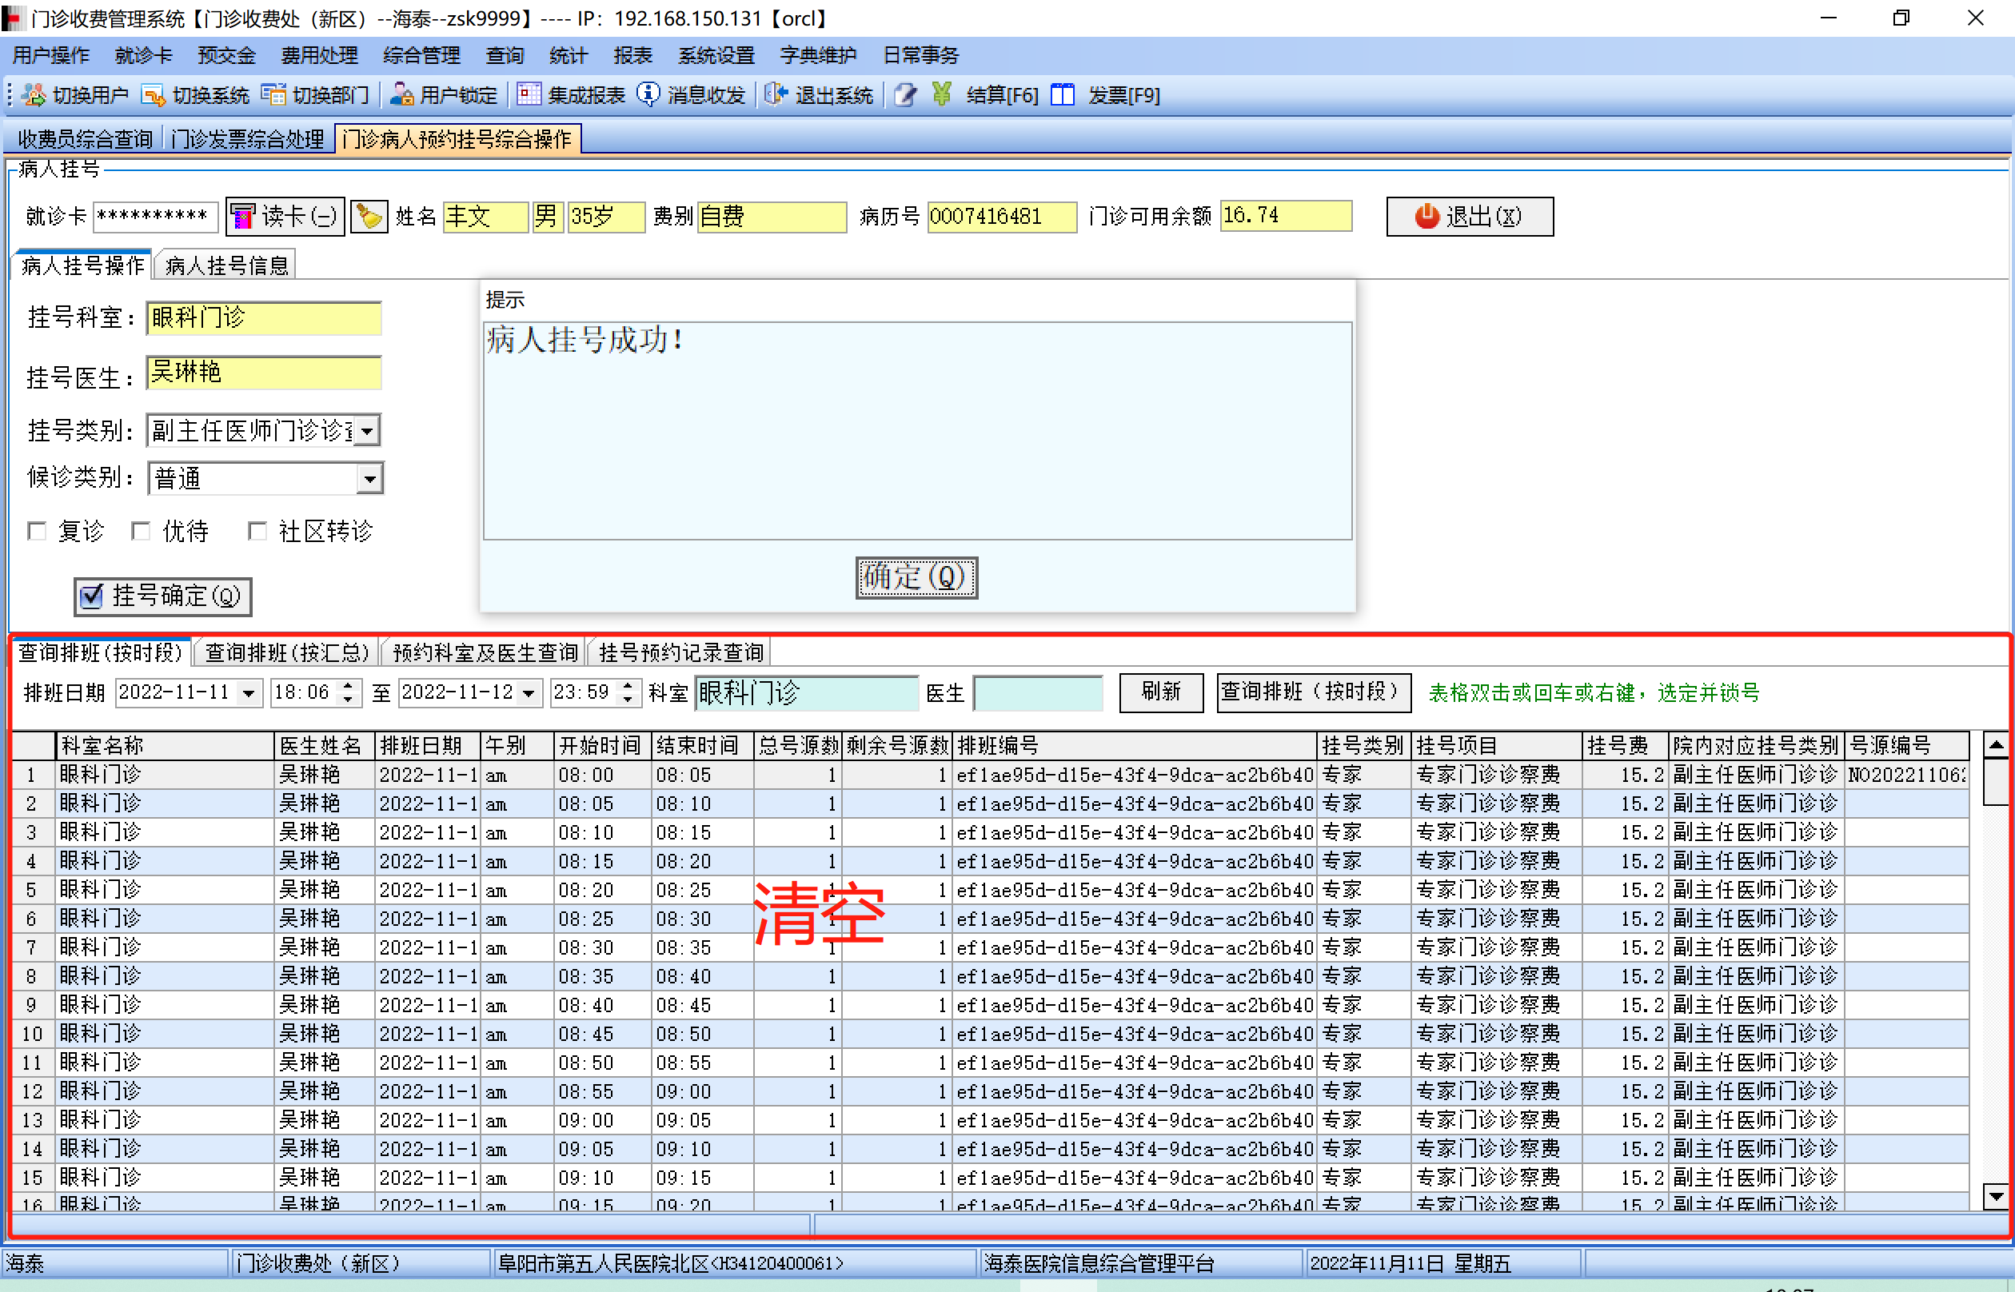Open the 集成报表 integrated reports icon
2015x1292 pixels.
(529, 95)
